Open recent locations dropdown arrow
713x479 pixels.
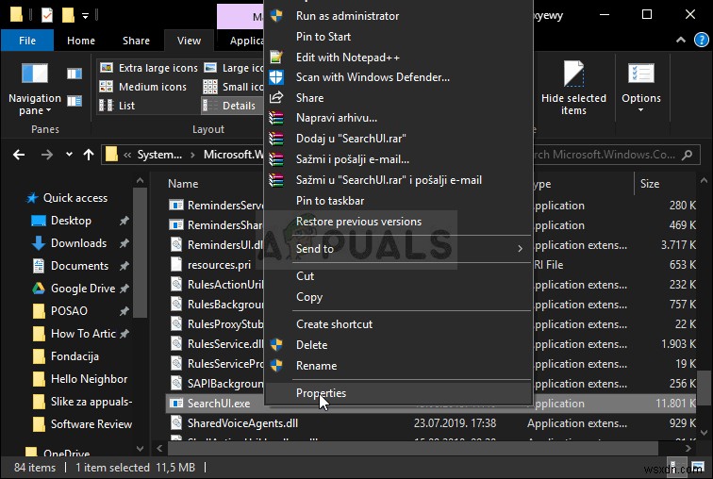[69, 155]
